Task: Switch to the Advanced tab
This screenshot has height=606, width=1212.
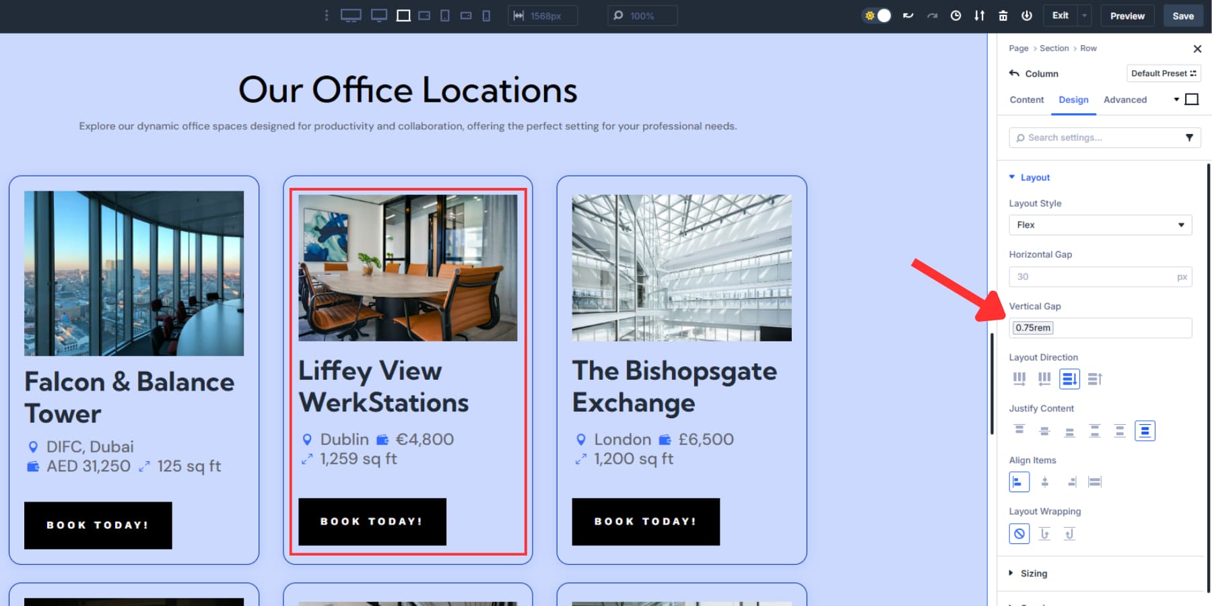Action: coord(1125,100)
